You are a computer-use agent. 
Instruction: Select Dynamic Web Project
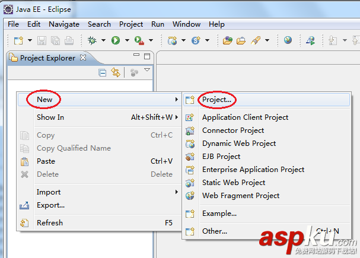(x=266, y=144)
